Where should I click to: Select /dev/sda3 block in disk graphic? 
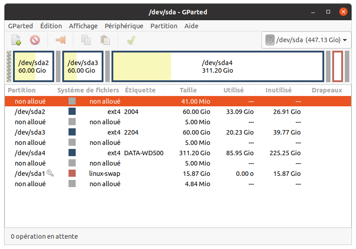[83, 66]
